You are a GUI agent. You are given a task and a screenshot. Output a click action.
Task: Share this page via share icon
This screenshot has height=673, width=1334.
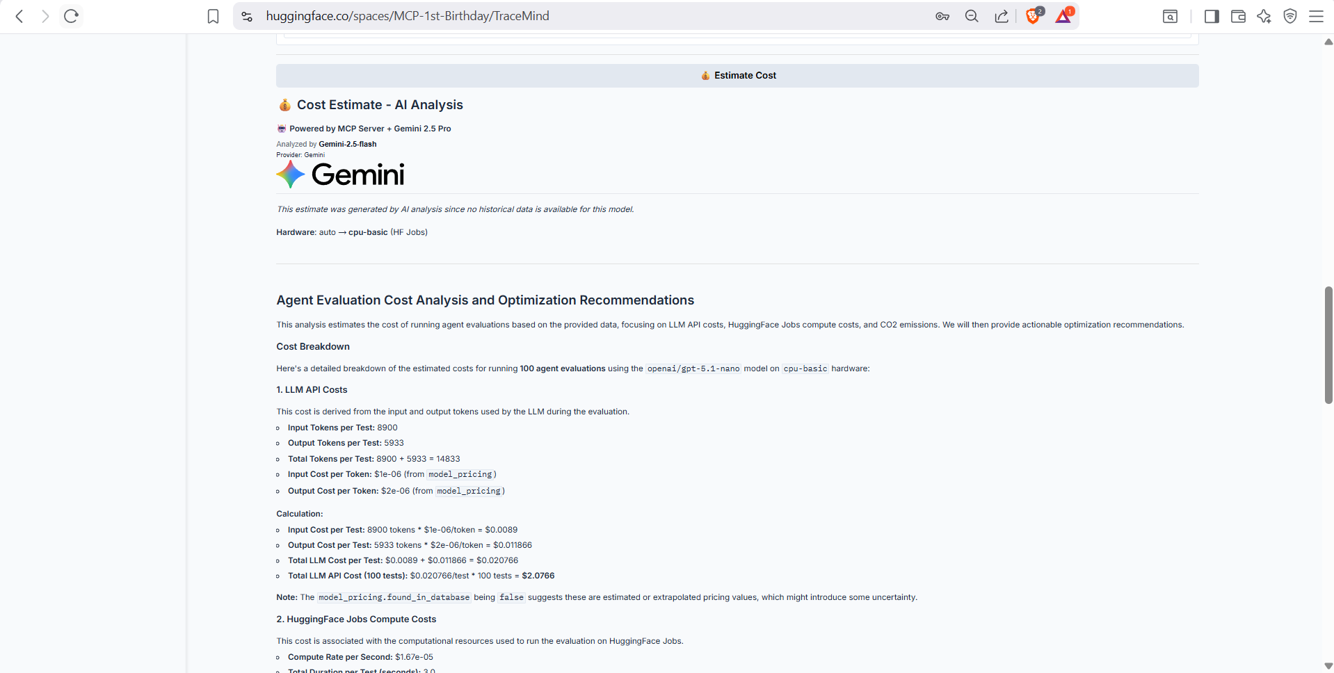tap(1002, 16)
